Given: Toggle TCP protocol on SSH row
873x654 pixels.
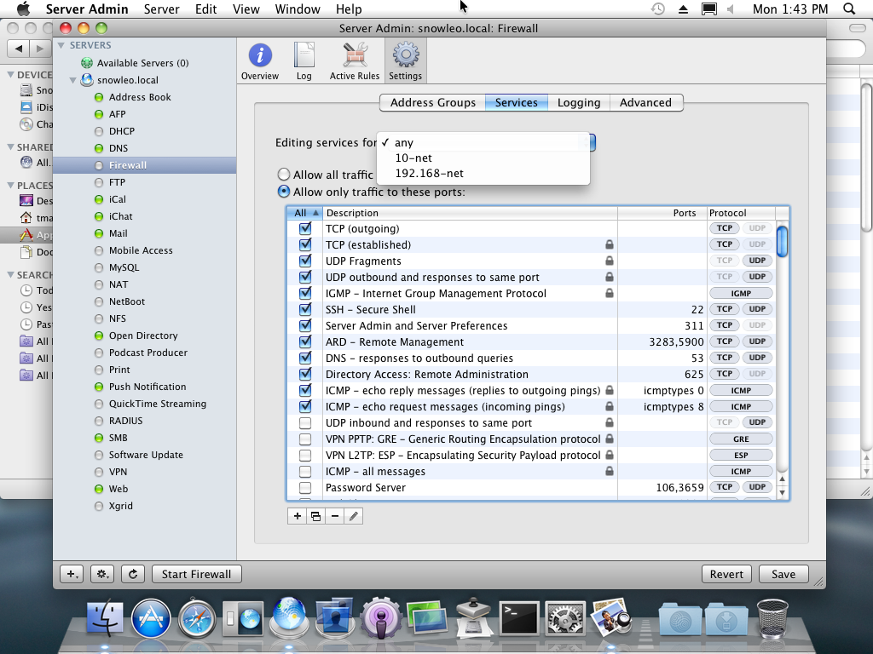Looking at the screenshot, I should pos(725,309).
